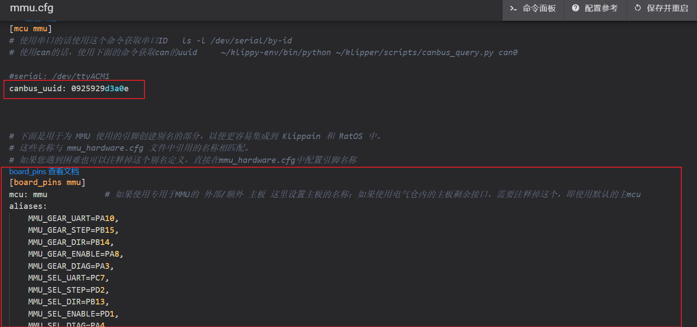Click the comment line starting 如果您遇到困难

[183, 160]
